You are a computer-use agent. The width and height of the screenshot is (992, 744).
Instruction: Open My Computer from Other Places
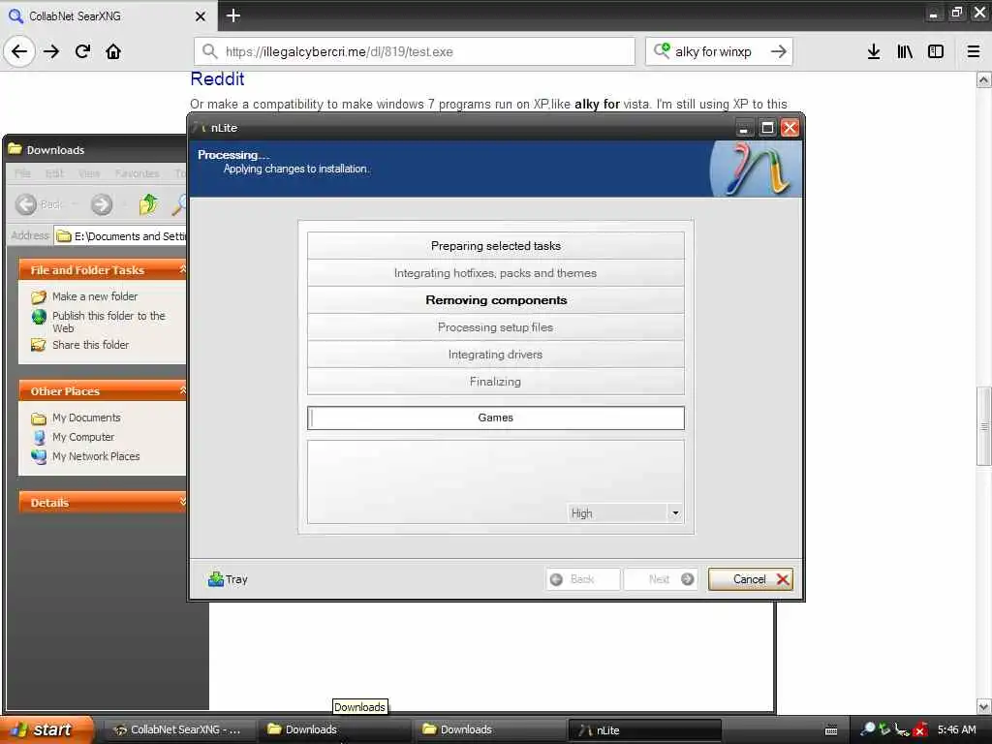[x=83, y=437]
